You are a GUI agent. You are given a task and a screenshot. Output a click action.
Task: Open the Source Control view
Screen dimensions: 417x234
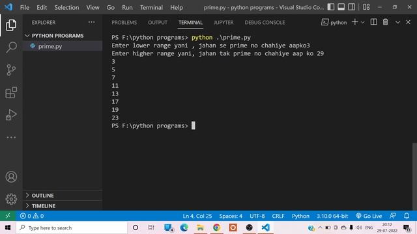(x=11, y=70)
